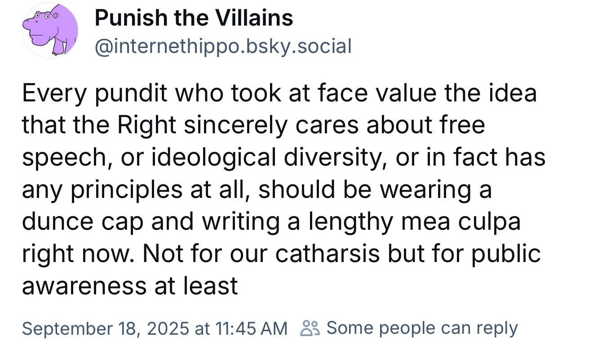
Task: Click the people icon beside reply settings
Action: click(x=310, y=328)
